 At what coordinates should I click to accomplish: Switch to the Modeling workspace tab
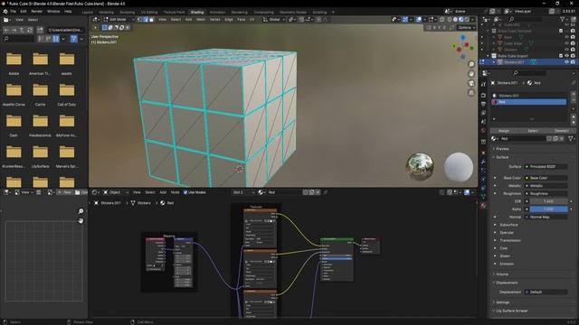(106, 12)
